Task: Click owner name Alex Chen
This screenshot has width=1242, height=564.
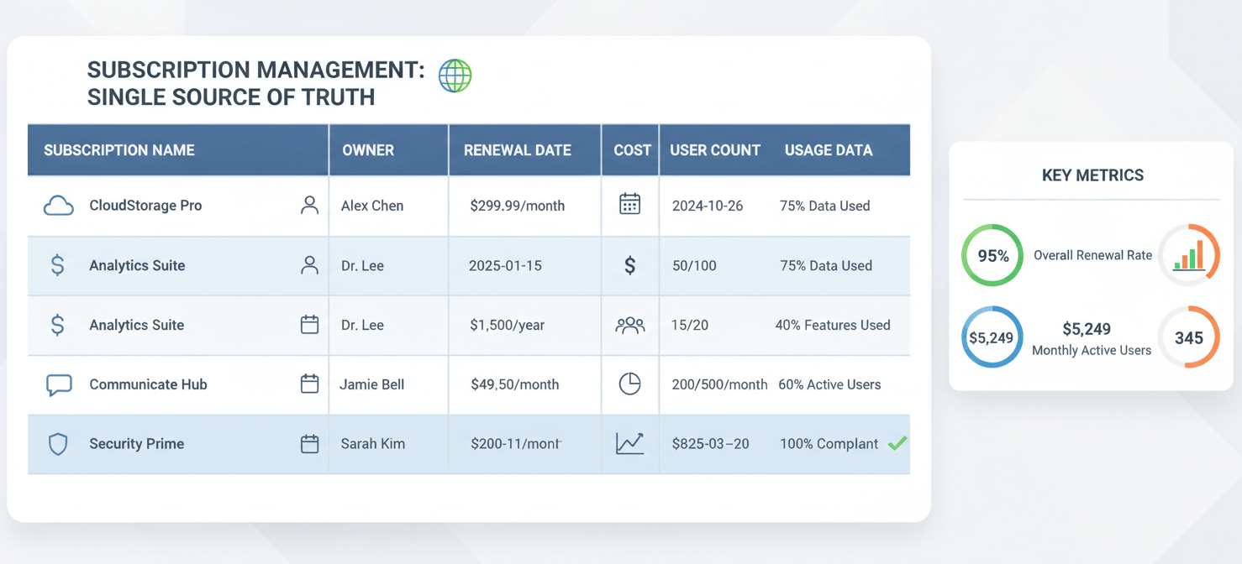Action: click(x=372, y=206)
